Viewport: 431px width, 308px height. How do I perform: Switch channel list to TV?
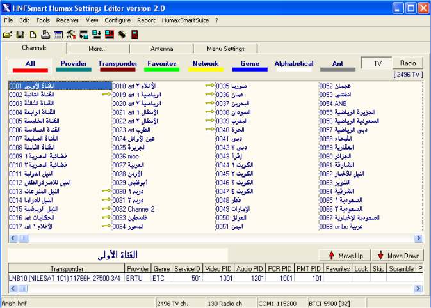click(x=377, y=63)
